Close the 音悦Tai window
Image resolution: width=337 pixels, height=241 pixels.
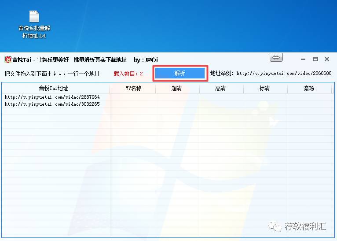(327, 59)
